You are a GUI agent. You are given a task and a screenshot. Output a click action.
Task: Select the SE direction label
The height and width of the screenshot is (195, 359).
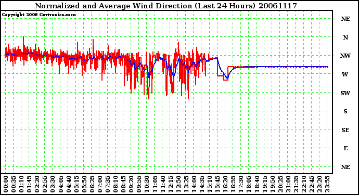pyautogui.click(x=345, y=130)
